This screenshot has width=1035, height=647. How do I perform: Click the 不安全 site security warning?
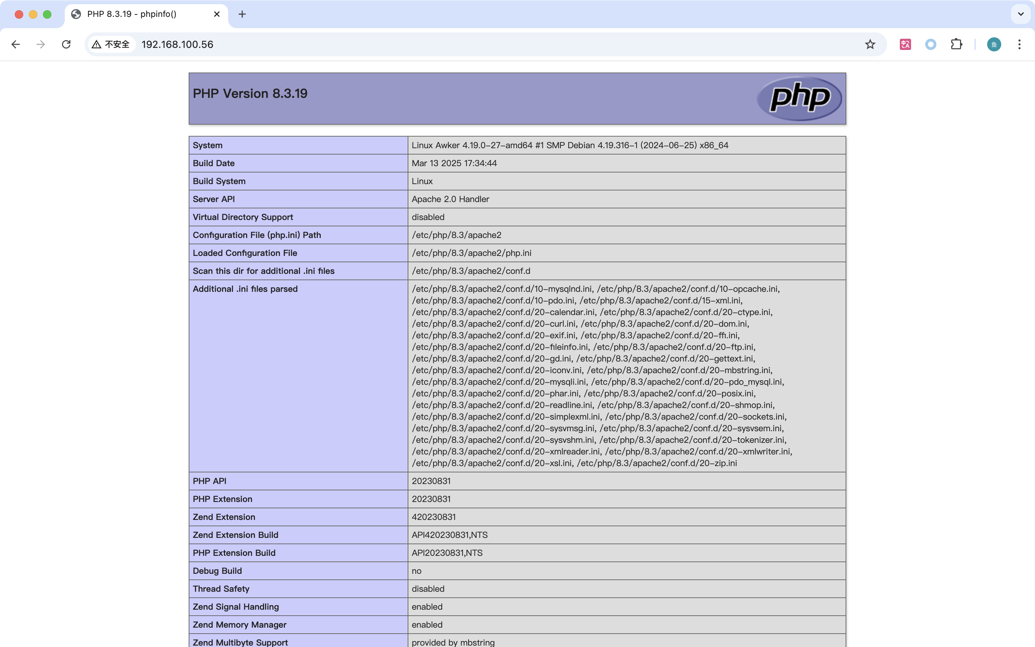[x=111, y=44]
